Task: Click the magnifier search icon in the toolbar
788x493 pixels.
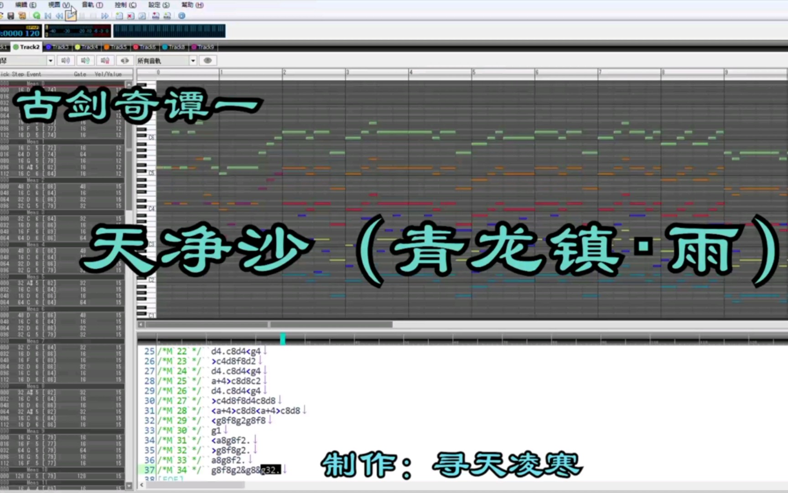Action: [x=142, y=16]
